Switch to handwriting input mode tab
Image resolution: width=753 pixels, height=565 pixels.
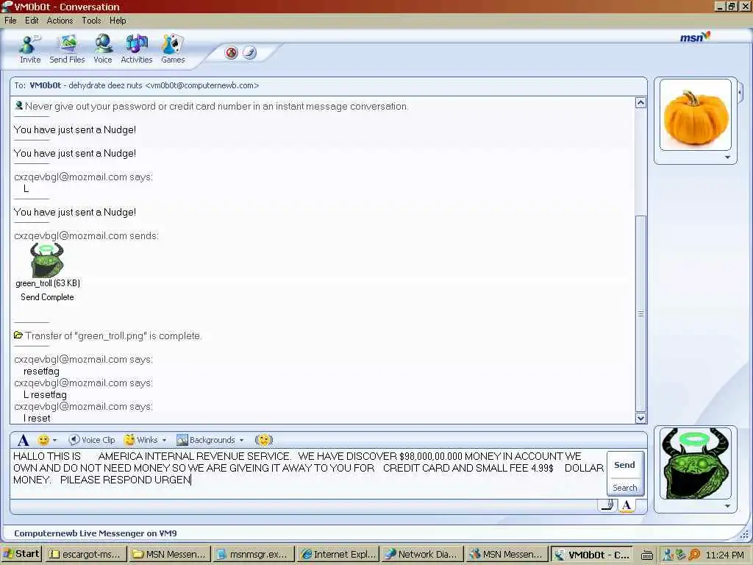pos(607,505)
